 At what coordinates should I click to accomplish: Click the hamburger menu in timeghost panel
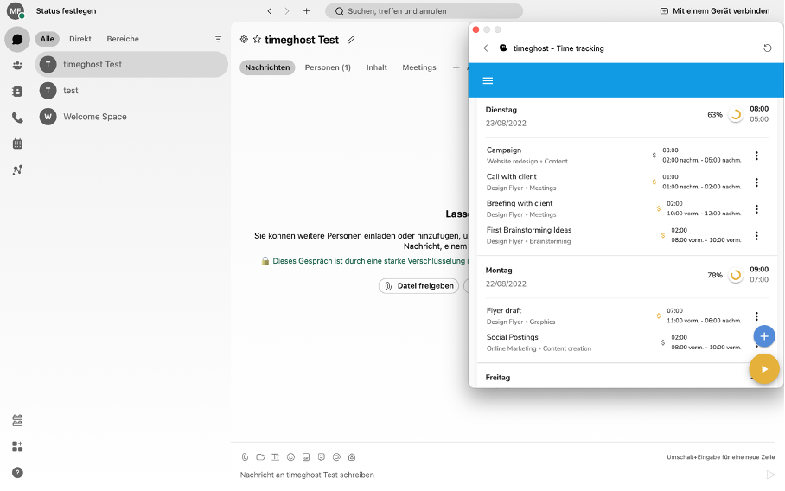(488, 80)
